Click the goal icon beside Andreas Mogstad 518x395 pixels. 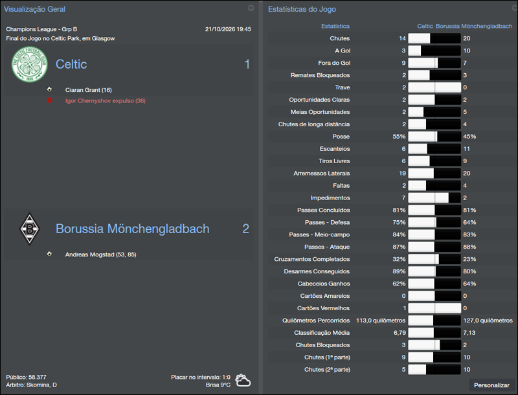coord(49,254)
